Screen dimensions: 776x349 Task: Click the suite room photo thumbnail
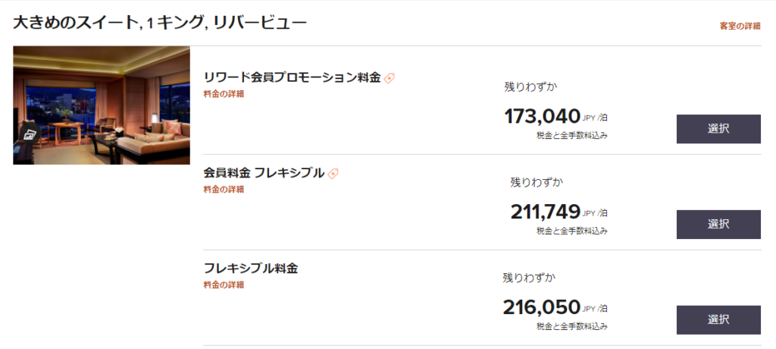(x=102, y=105)
